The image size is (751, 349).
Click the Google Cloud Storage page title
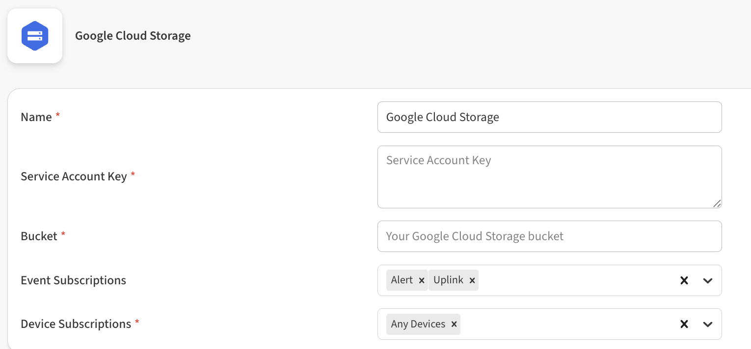coord(133,36)
